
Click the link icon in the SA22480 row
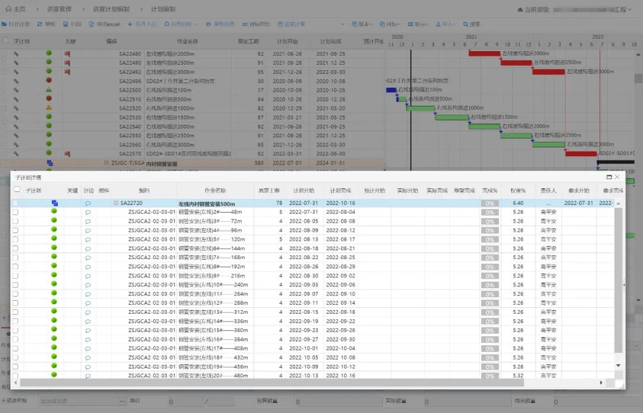(x=16, y=54)
